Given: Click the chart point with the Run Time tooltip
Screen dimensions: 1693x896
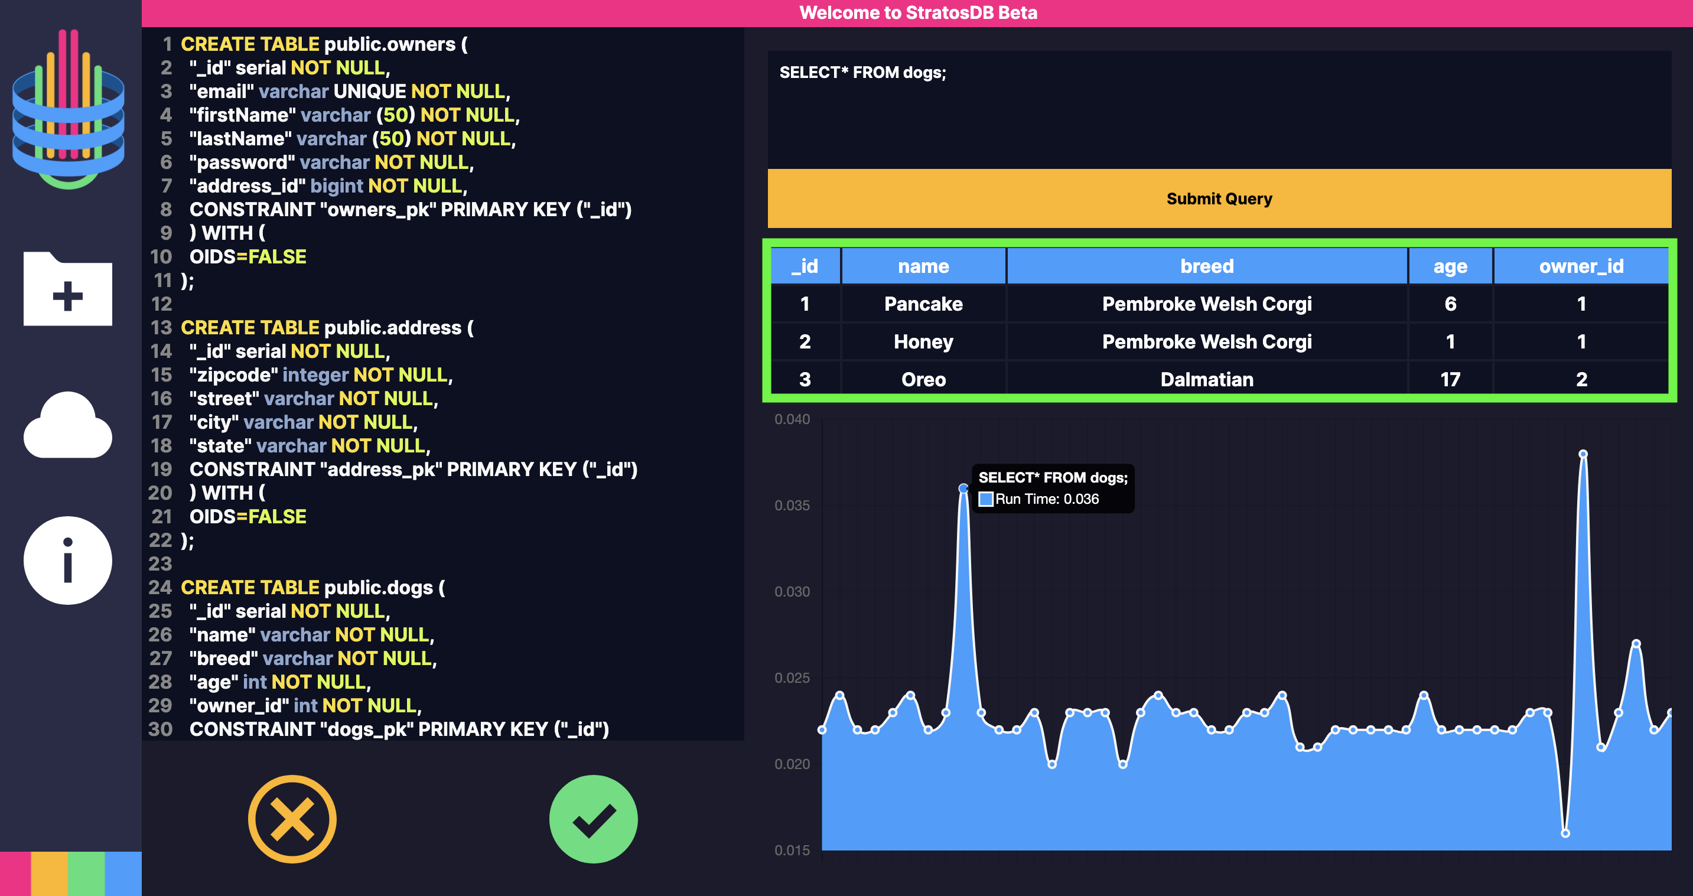Looking at the screenshot, I should click(963, 488).
